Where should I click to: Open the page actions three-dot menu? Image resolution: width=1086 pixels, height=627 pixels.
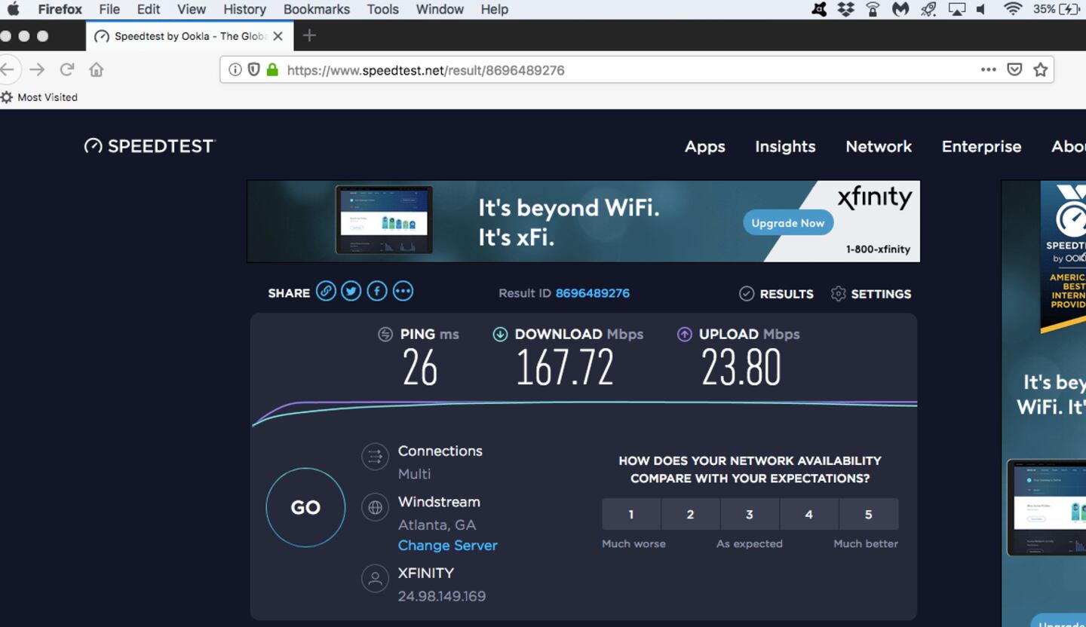coord(988,70)
